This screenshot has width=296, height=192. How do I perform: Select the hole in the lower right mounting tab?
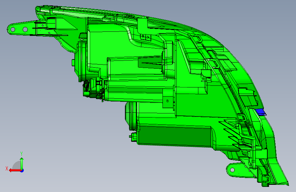[232, 170]
